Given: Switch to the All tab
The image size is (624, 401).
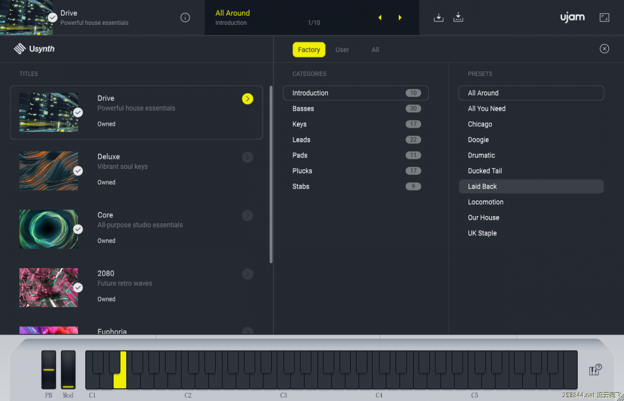Looking at the screenshot, I should pyautogui.click(x=375, y=50).
